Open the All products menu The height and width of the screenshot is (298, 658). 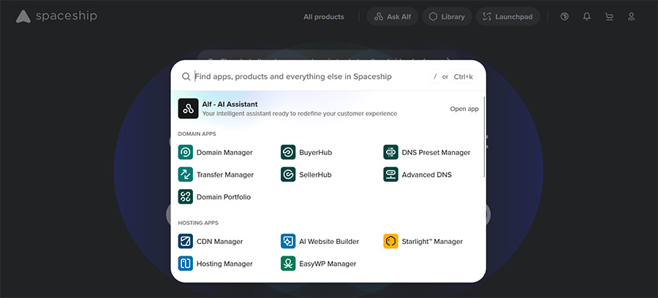(x=324, y=17)
